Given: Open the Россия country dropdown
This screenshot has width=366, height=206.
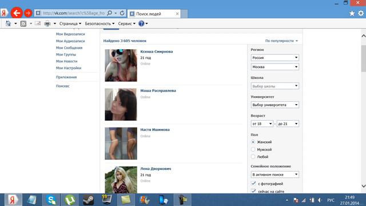Looking at the screenshot, I should point(274,57).
